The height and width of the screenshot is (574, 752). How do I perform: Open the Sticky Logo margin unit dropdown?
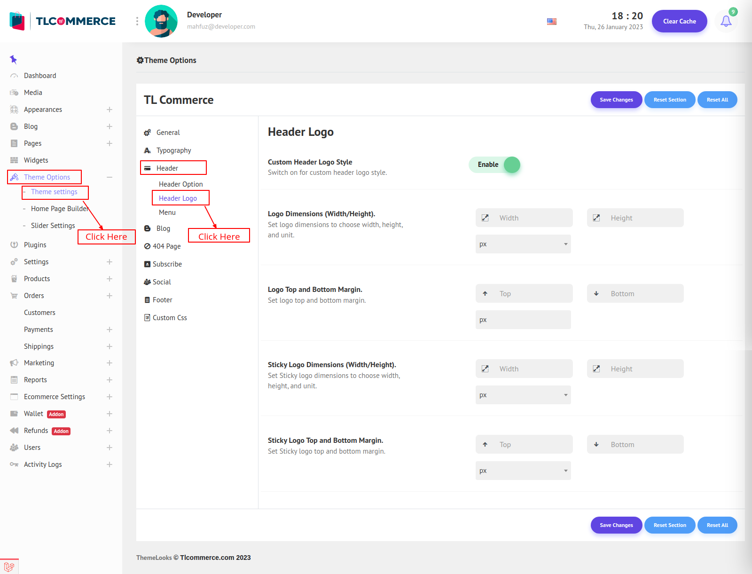523,471
